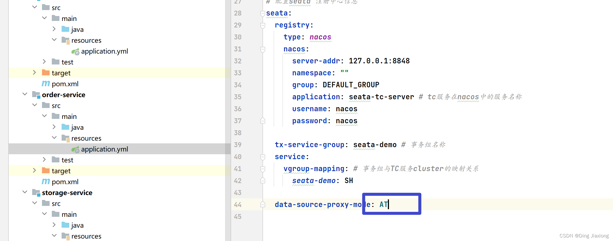Collapse the src folder under order-service

click(x=35, y=105)
